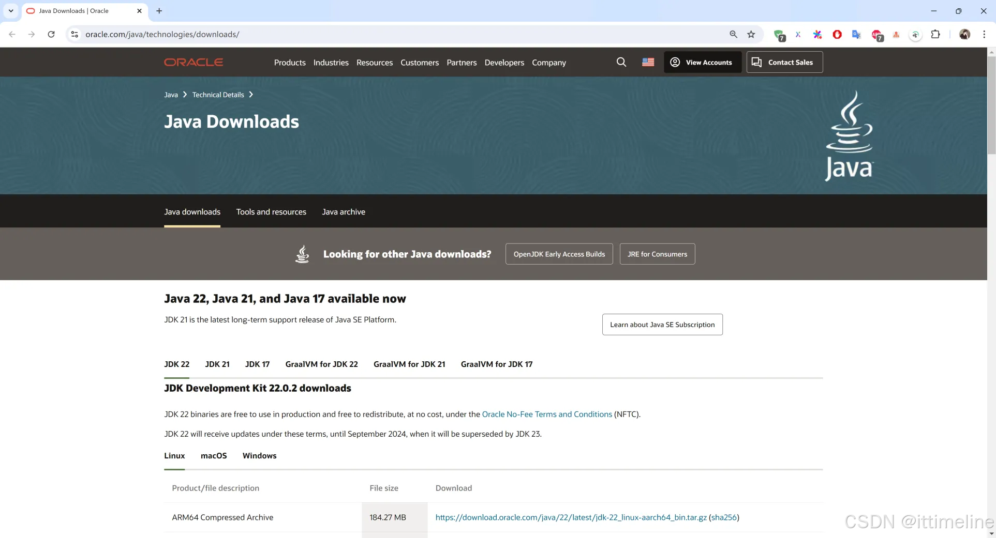Select country via the US flag icon
Screen dimensions: 996x538
648,62
